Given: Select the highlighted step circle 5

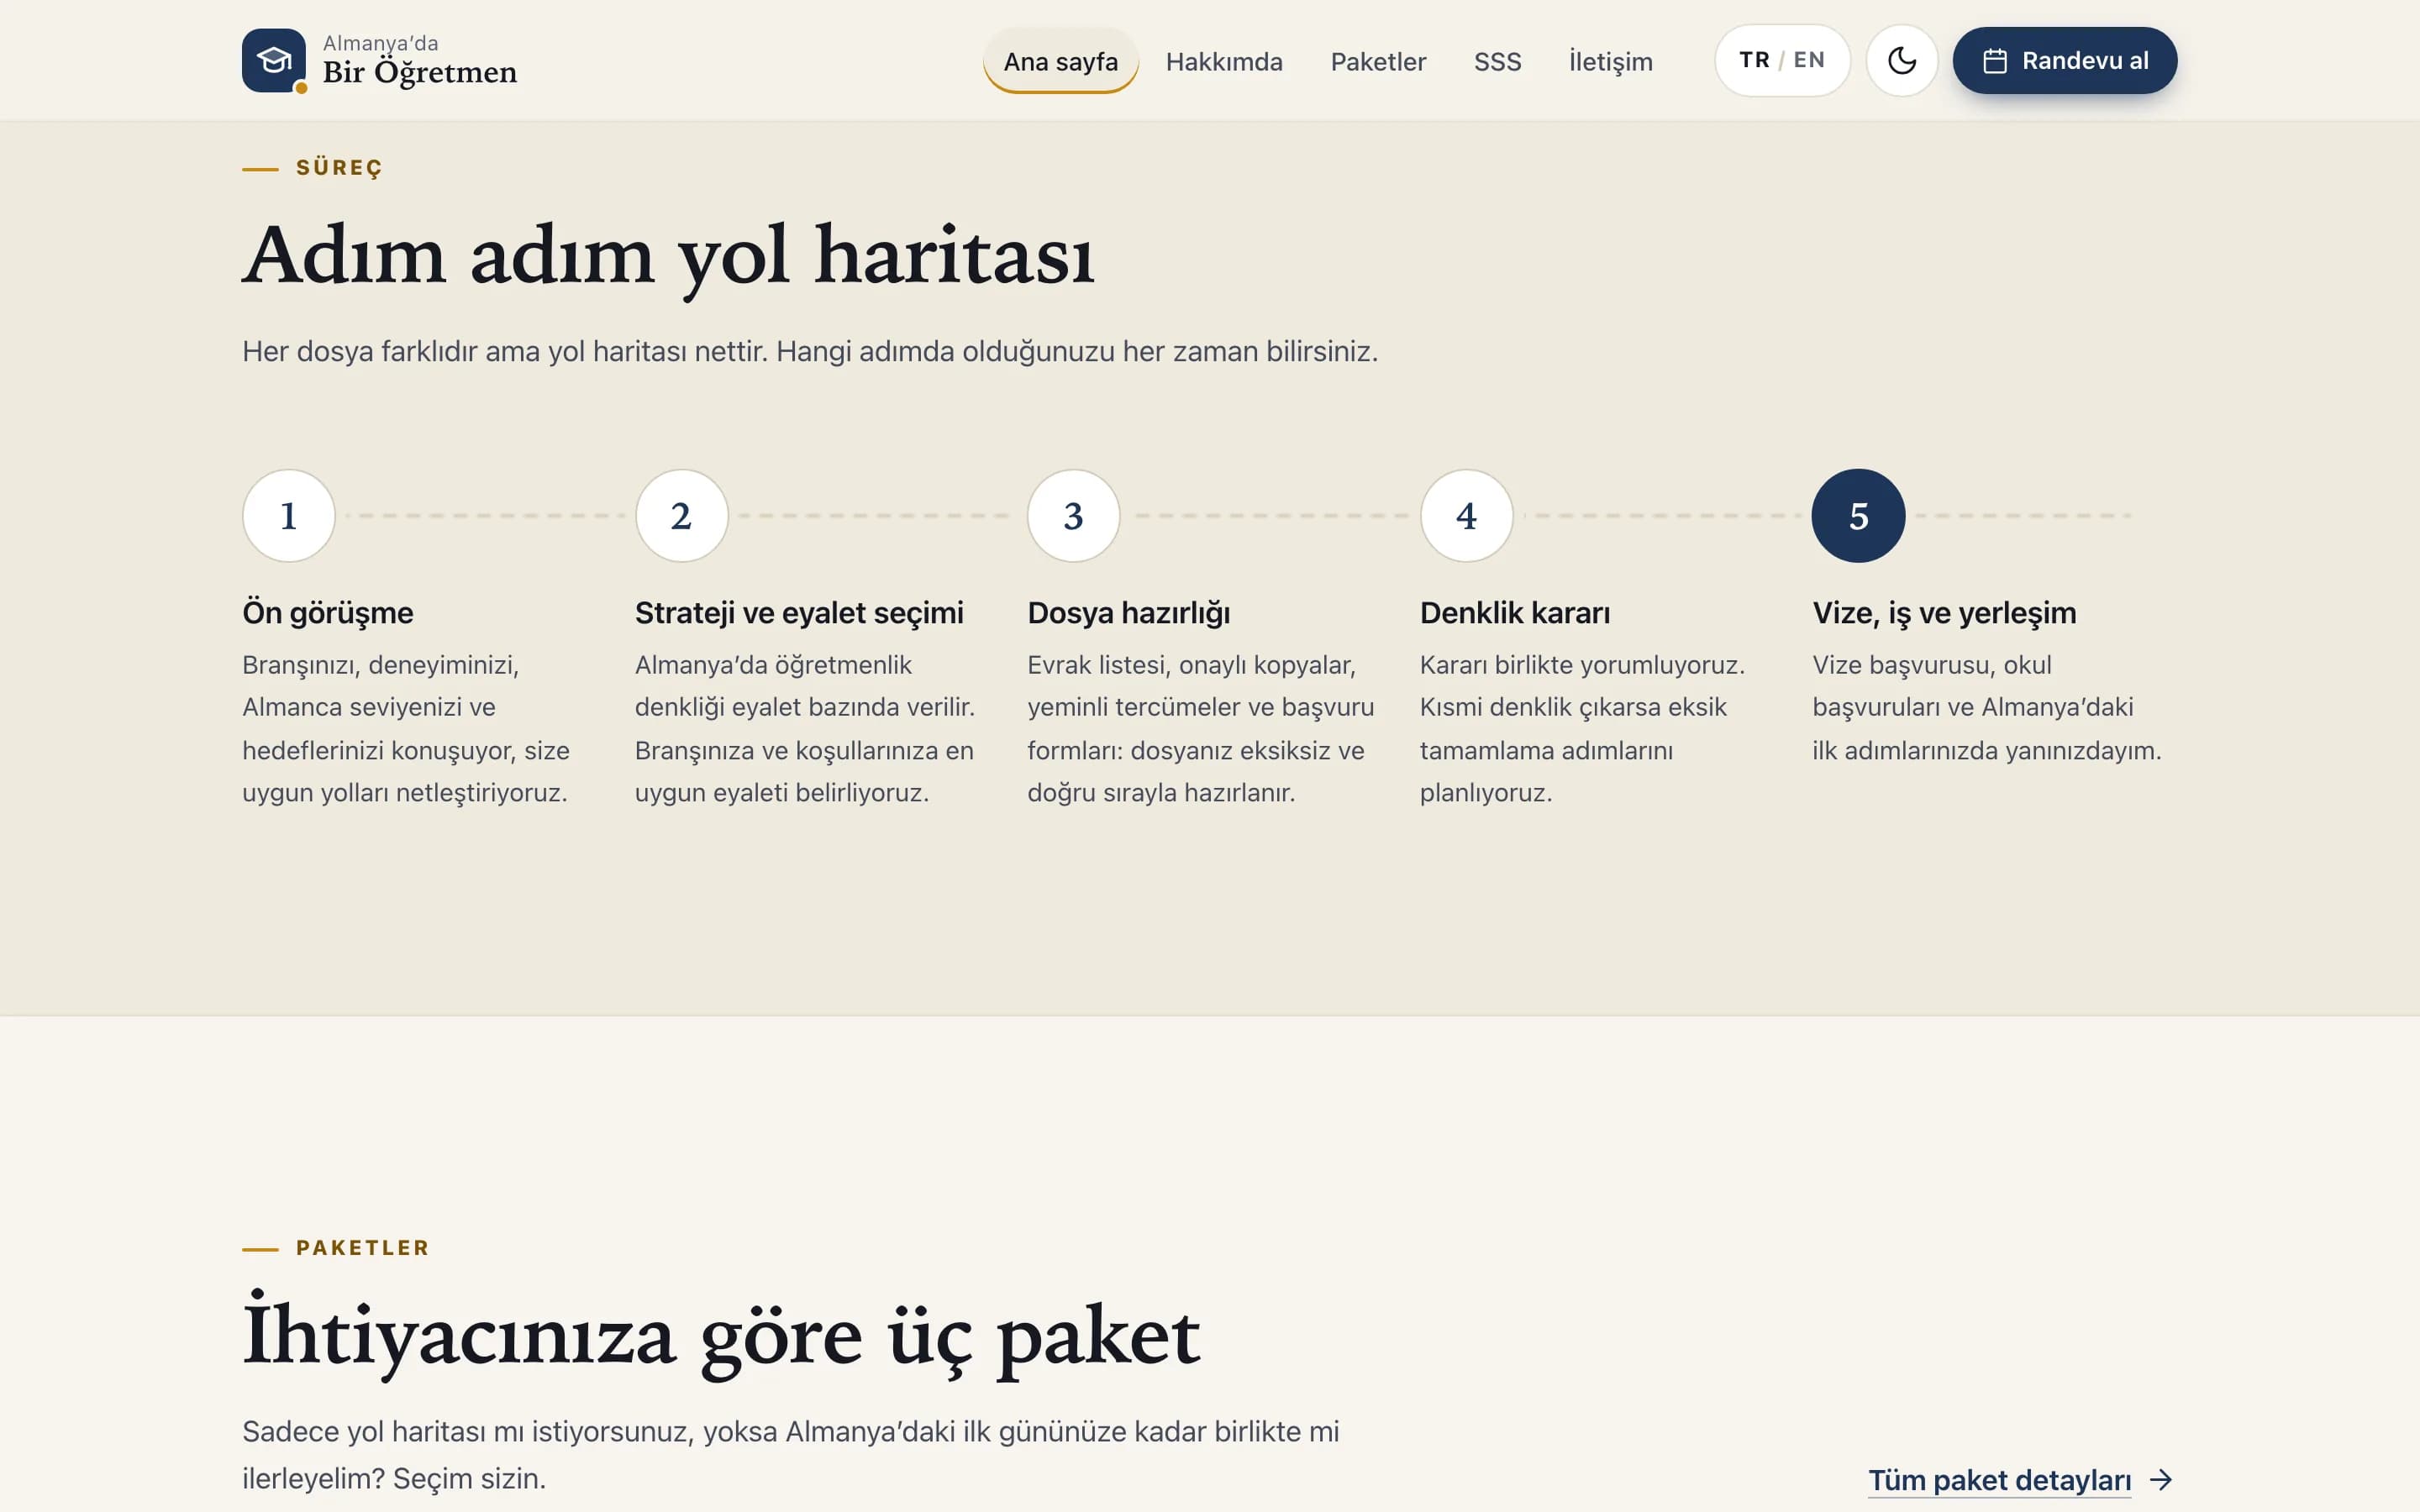Looking at the screenshot, I should (x=1858, y=516).
